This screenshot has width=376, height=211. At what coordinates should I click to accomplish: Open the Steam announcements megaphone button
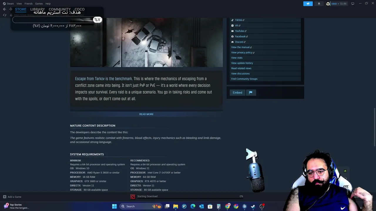pyautogui.click(x=308, y=4)
